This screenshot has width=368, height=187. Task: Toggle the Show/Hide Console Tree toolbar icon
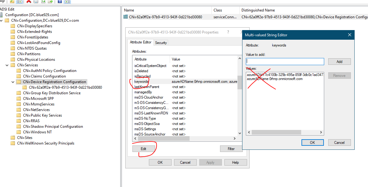point(19,2)
